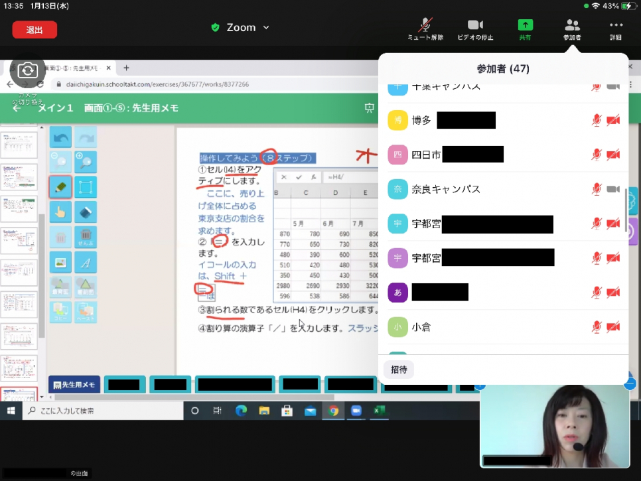Click the insert picture tool

pyautogui.click(x=60, y=262)
